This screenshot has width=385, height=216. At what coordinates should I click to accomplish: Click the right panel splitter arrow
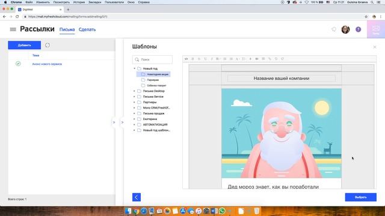122,122
